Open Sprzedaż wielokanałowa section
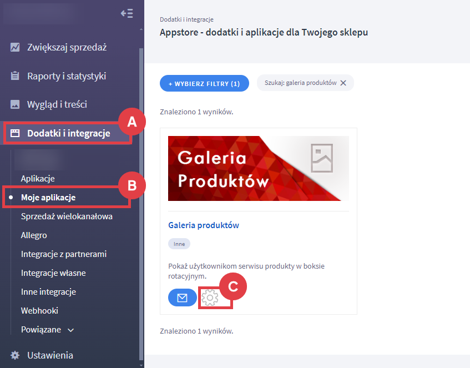 coord(67,216)
